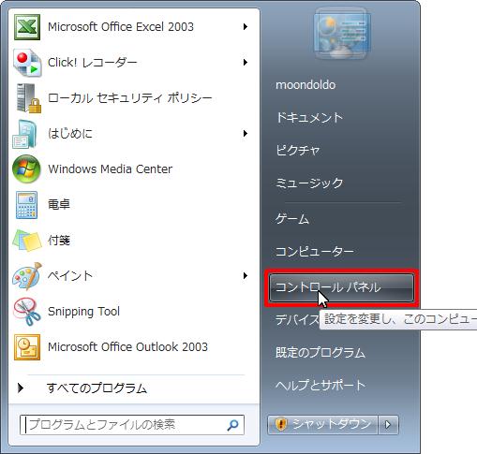Open ヘルプとサポート
The width and height of the screenshot is (477, 454).
320,386
